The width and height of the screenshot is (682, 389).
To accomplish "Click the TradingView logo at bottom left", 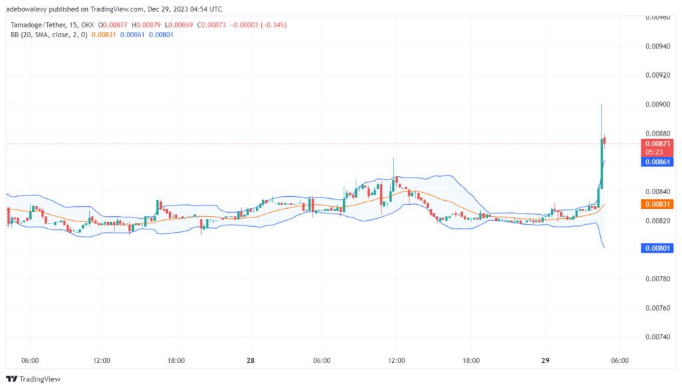I will [33, 379].
